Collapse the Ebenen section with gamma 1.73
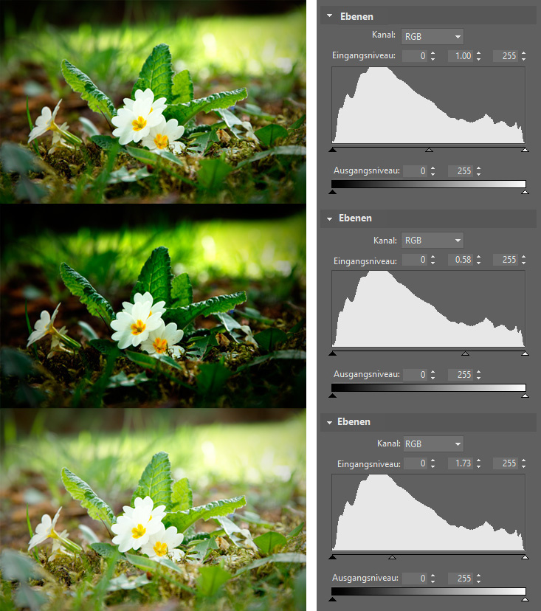This screenshot has height=611, width=541. 330,422
